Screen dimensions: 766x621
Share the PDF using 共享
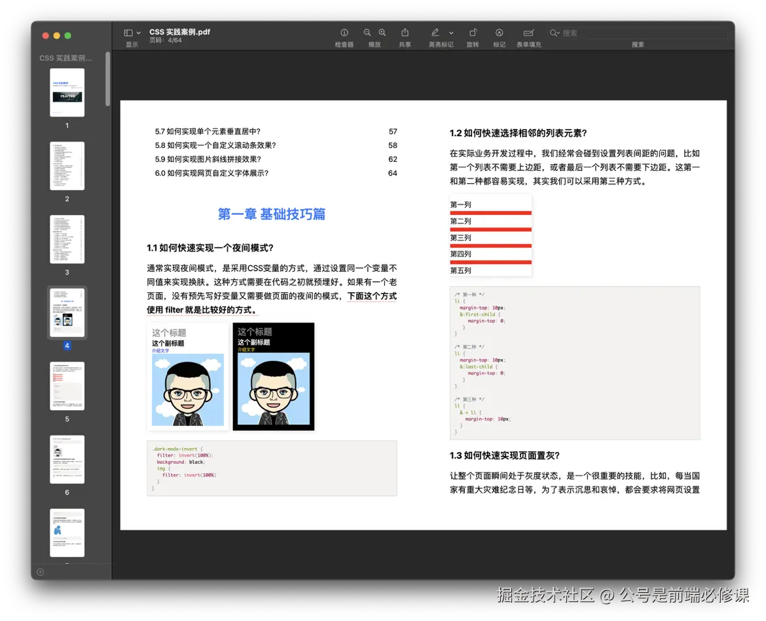point(405,32)
